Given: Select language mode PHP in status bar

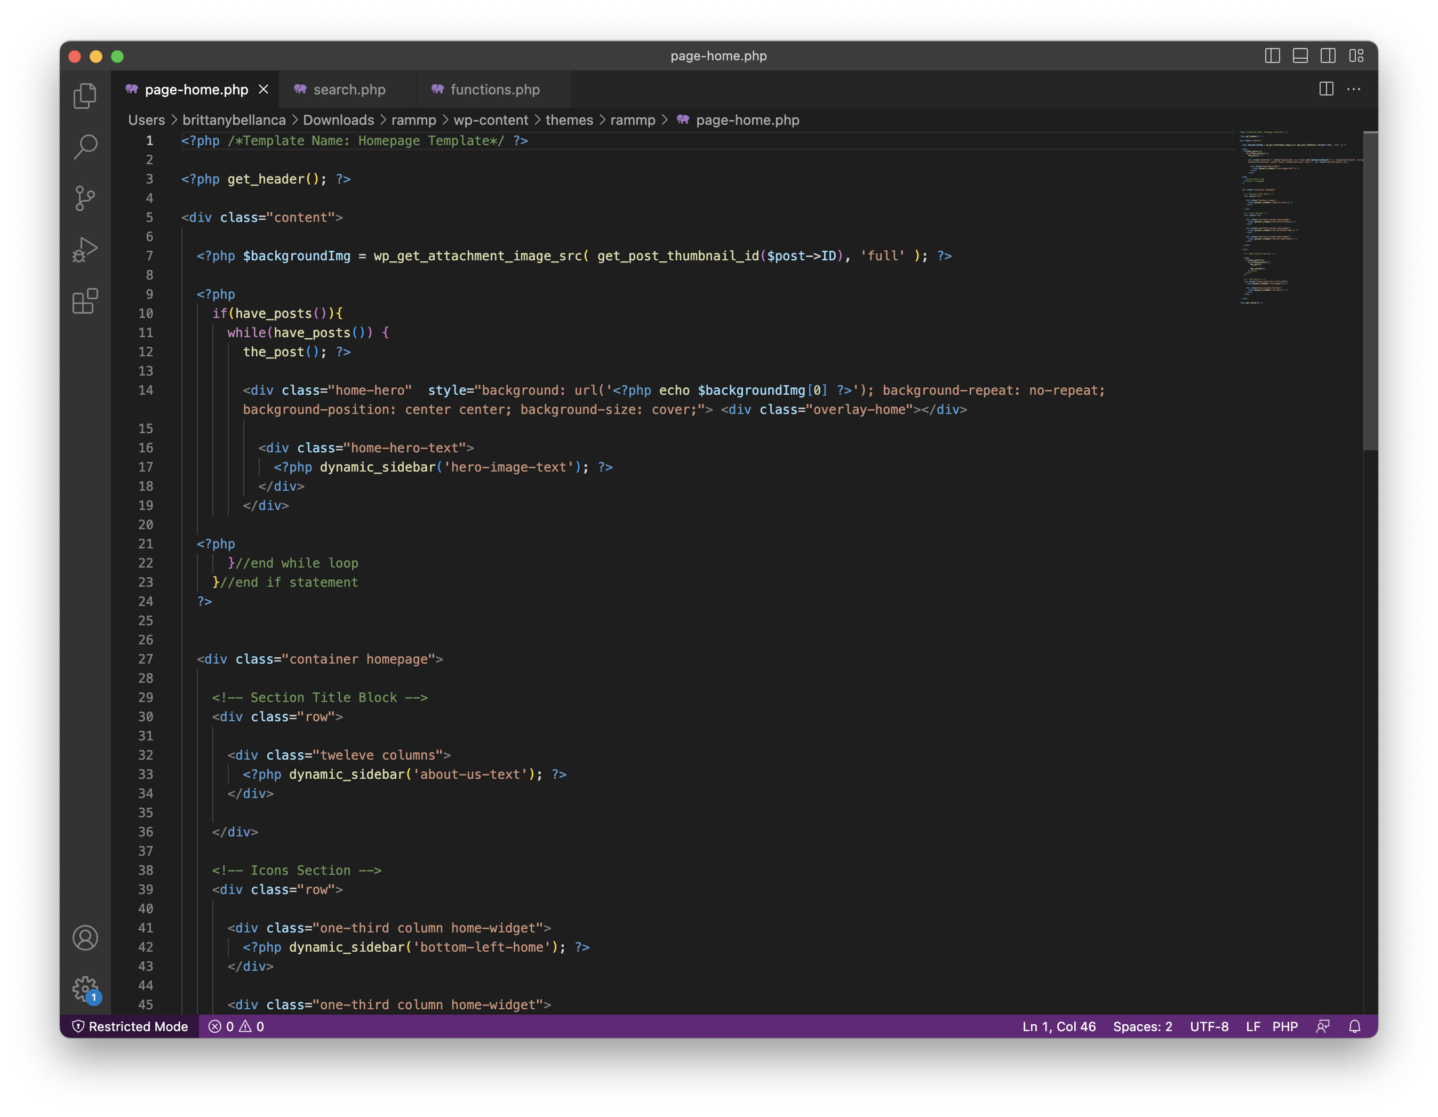Looking at the screenshot, I should click(1284, 1026).
